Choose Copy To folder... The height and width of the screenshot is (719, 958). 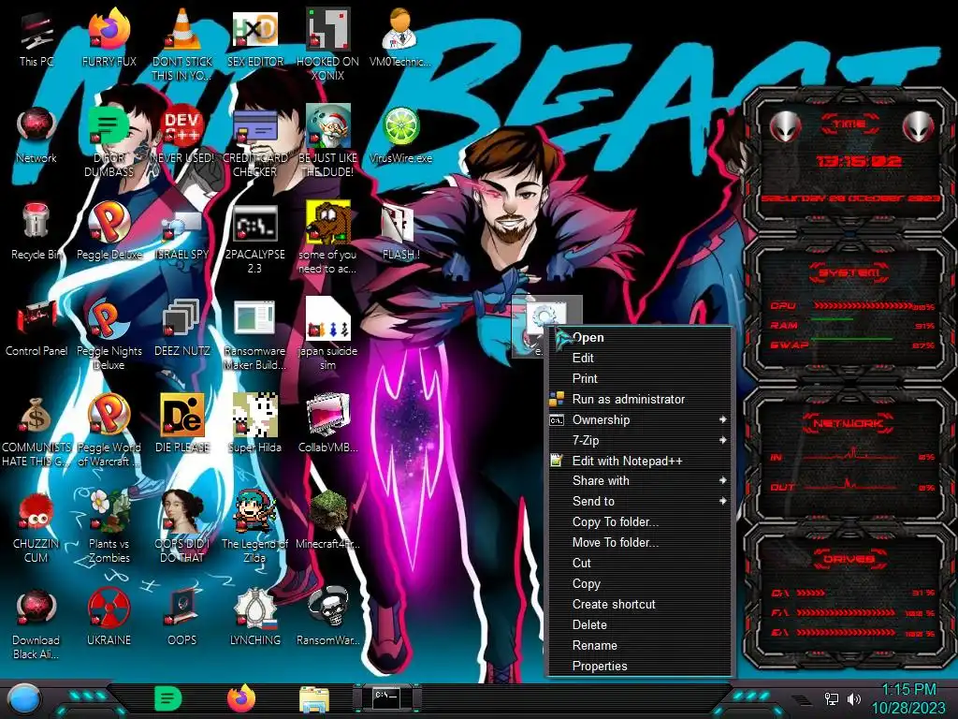640,522
